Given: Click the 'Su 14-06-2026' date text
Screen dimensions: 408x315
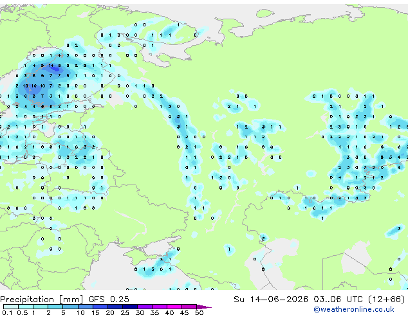Looking at the screenshot, I should 271,300.
